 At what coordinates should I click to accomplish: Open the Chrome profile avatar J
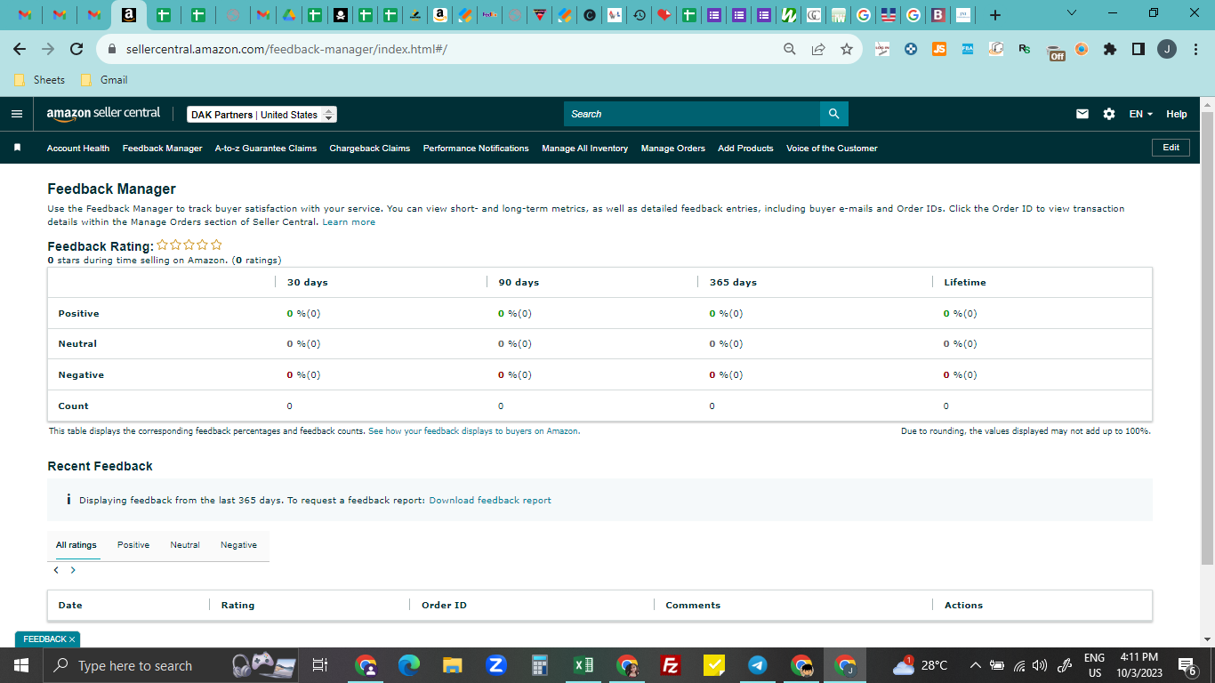(1167, 49)
